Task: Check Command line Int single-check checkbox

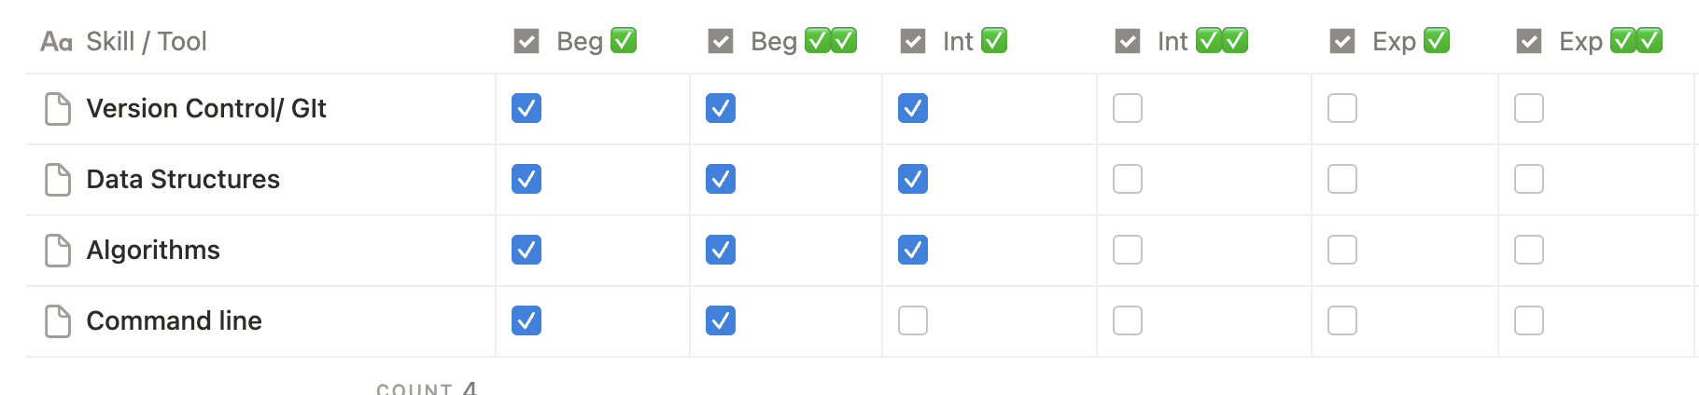Action: [913, 321]
